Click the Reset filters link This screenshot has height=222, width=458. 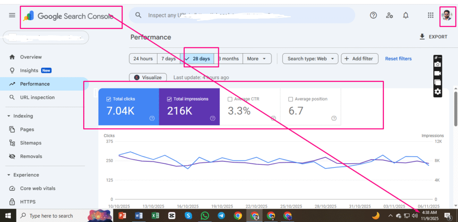[399, 59]
